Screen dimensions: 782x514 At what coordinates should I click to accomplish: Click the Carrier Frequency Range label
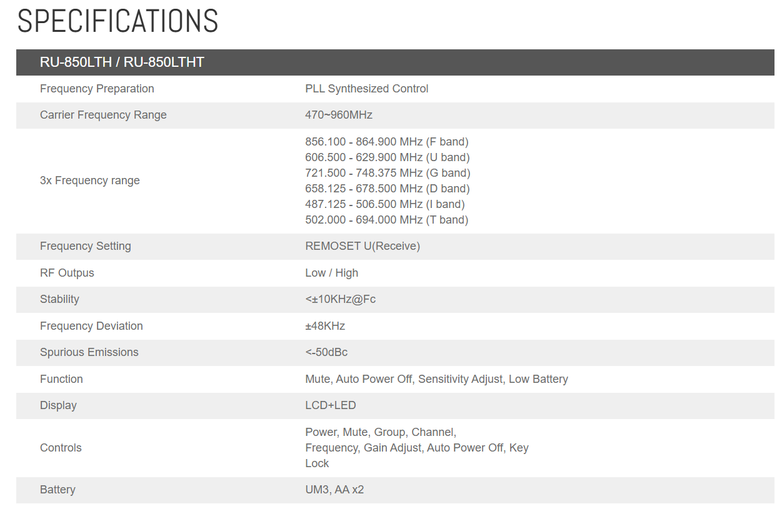point(103,115)
